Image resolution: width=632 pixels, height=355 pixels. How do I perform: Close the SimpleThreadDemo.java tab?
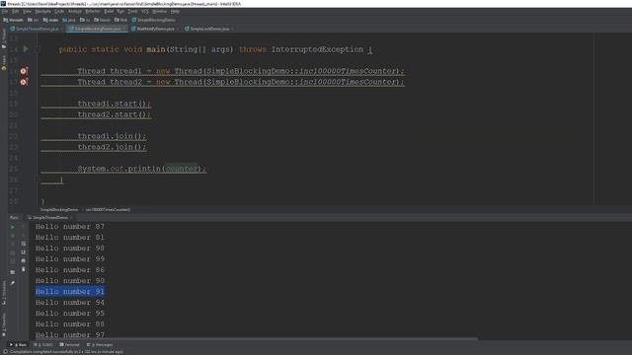(x=61, y=29)
